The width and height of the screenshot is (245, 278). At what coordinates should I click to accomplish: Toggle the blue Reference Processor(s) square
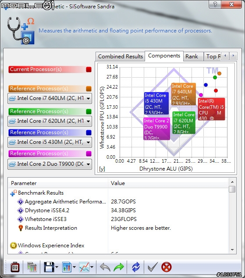pyautogui.click(x=89, y=132)
